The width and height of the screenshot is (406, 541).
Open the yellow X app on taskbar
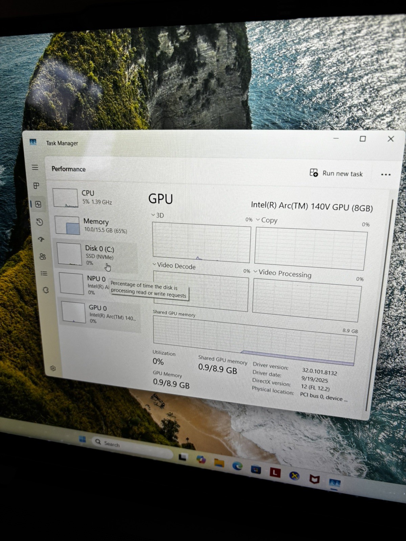tap(294, 476)
